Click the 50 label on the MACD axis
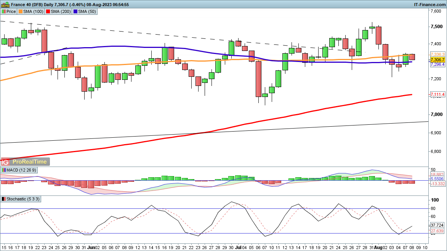 click(433, 170)
